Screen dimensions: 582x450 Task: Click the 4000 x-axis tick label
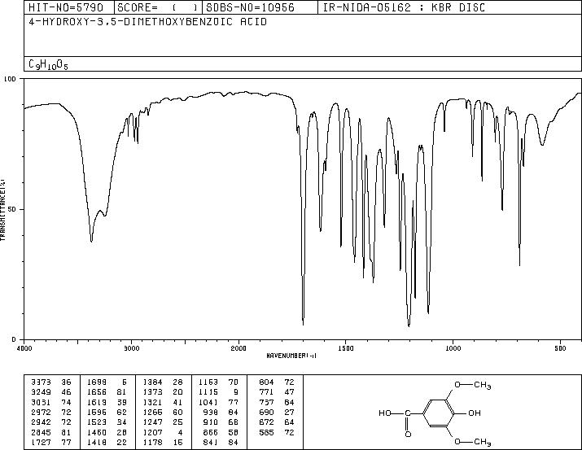tap(24, 348)
